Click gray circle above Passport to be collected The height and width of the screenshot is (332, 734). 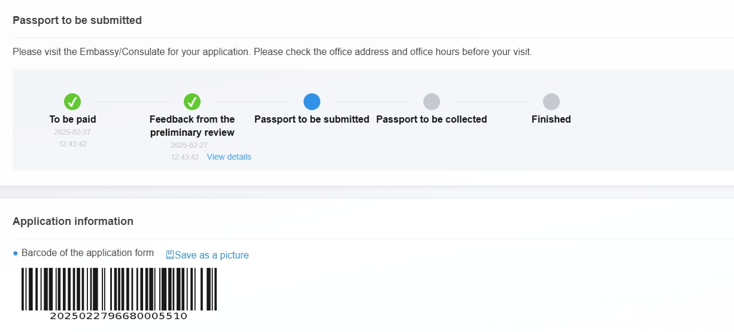pos(432,102)
